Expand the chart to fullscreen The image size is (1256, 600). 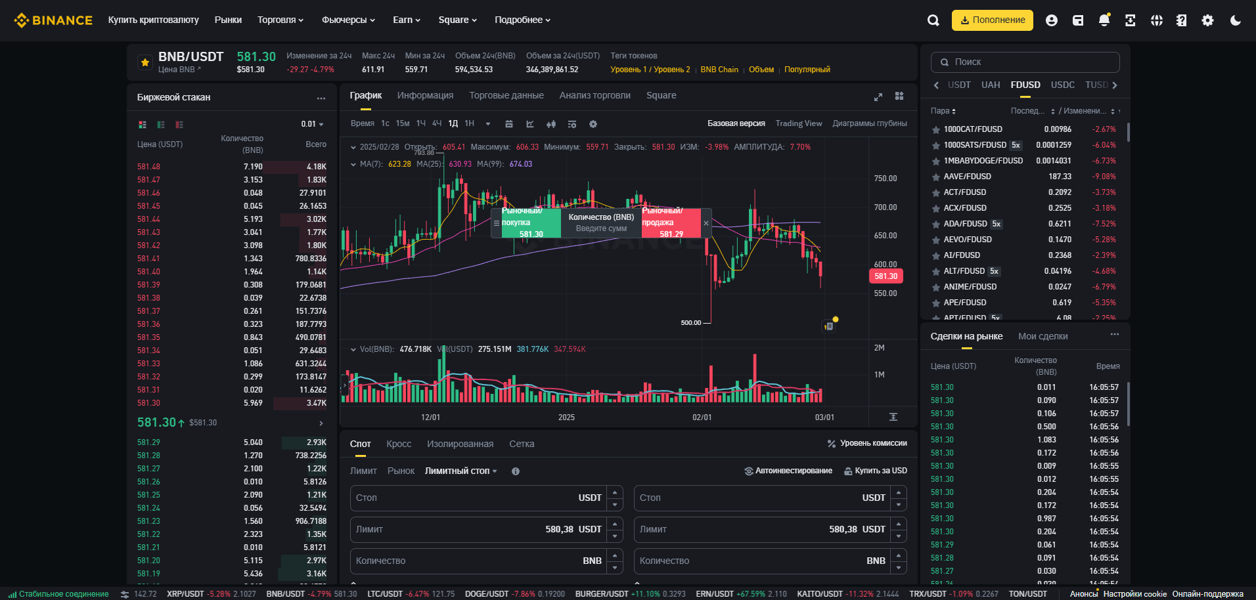pyautogui.click(x=878, y=96)
